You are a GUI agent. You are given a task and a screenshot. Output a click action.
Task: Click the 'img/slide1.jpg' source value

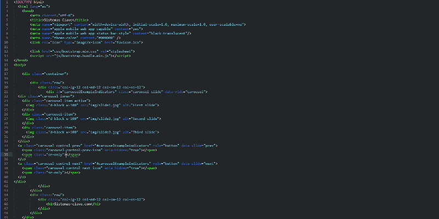(x=104, y=105)
